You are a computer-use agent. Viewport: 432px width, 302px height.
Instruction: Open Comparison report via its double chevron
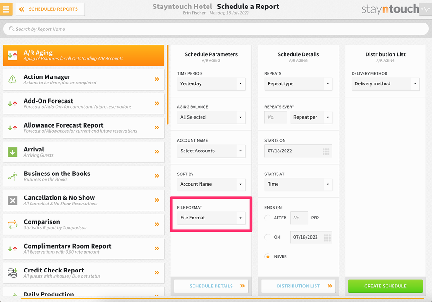coord(157,224)
